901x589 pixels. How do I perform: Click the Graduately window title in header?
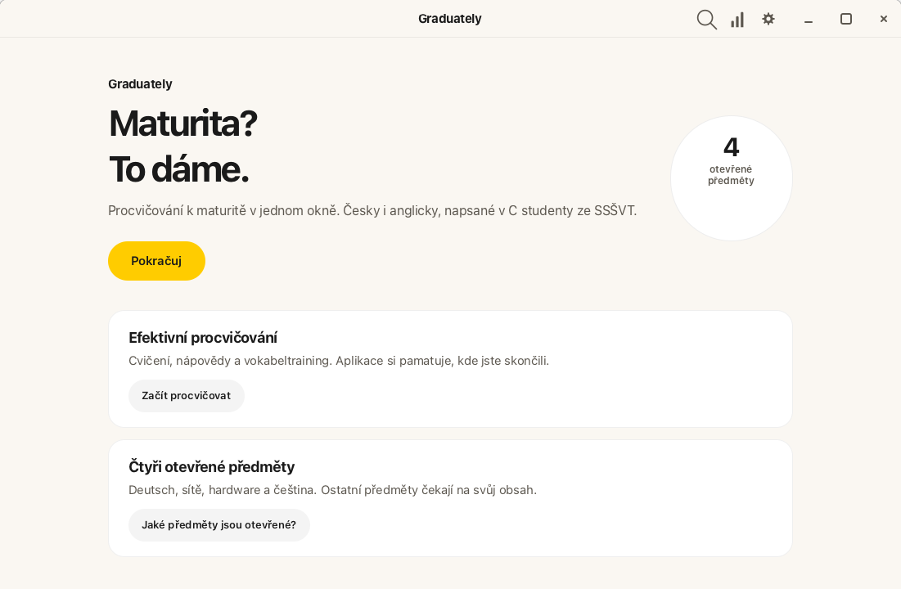coord(450,18)
